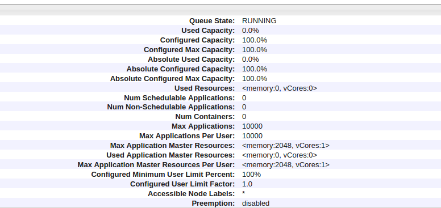Select the 100% Minimum User Limit Percent value
441x208 pixels.
coord(251,175)
